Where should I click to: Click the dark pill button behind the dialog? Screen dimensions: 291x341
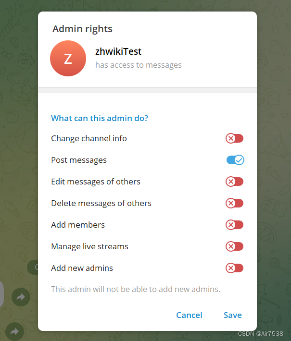point(33,267)
